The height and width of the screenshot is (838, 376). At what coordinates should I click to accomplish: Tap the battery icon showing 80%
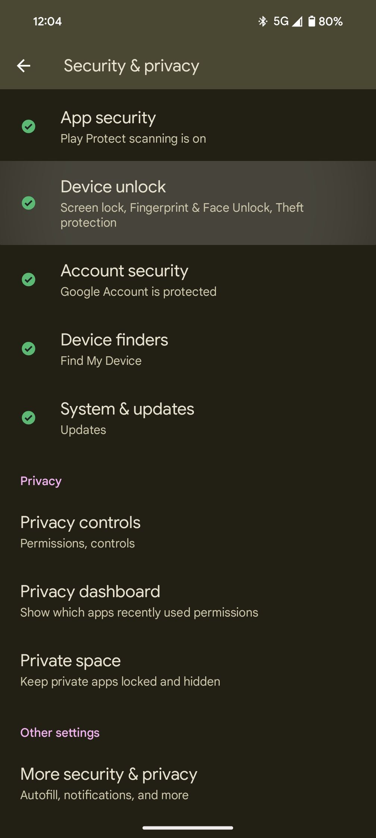tap(312, 21)
